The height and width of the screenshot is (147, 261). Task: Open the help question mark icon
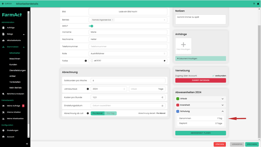click(254, 4)
